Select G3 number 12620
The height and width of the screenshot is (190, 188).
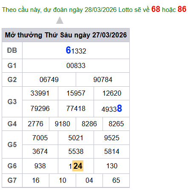click(x=112, y=93)
